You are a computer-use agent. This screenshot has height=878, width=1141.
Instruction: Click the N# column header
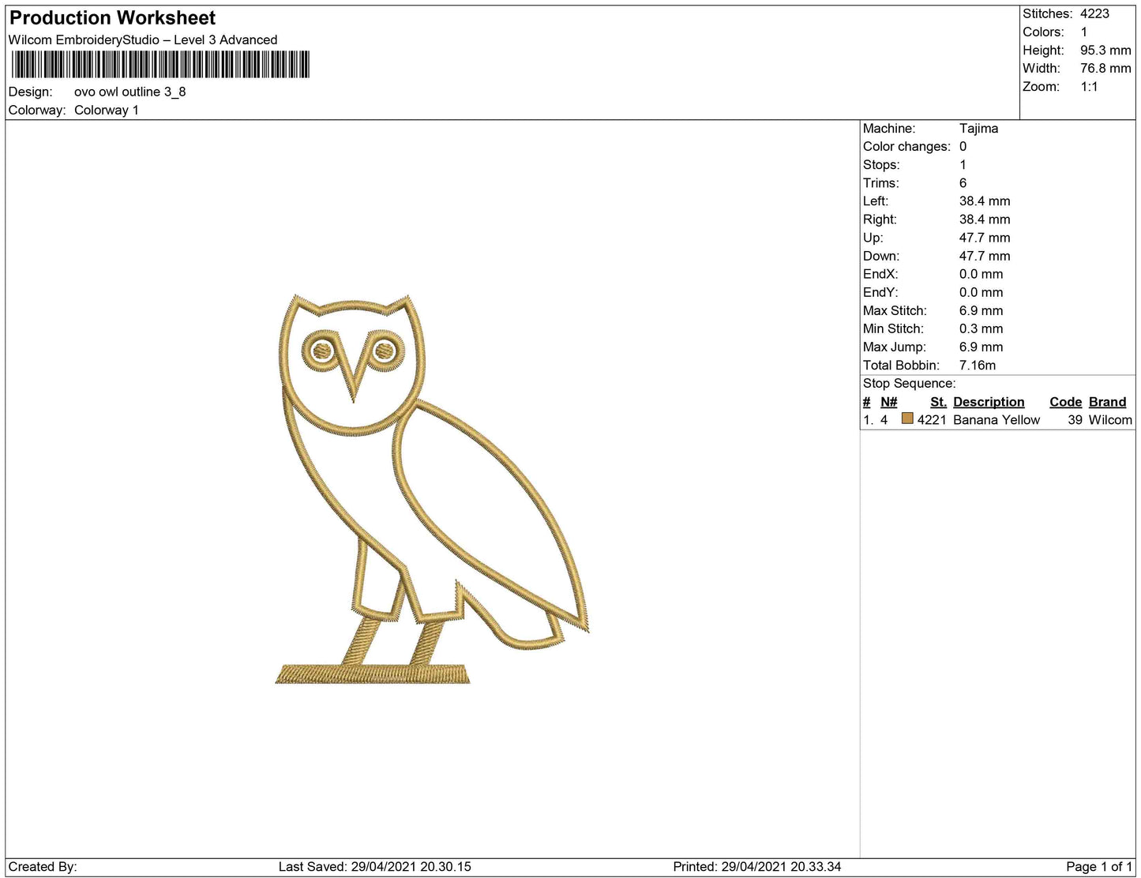(889, 402)
